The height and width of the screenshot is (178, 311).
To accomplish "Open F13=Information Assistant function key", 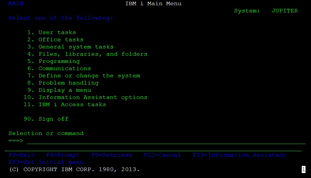I will 239,155.
